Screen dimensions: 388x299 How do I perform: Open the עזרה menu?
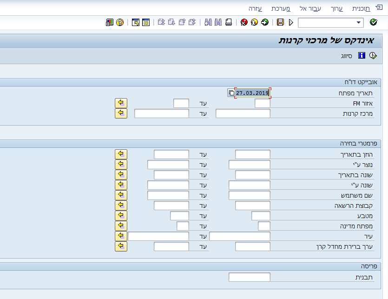[255, 9]
